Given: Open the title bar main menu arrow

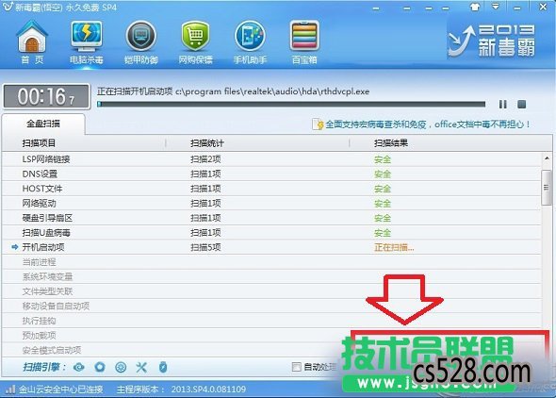Looking at the screenshot, I should (496, 7).
